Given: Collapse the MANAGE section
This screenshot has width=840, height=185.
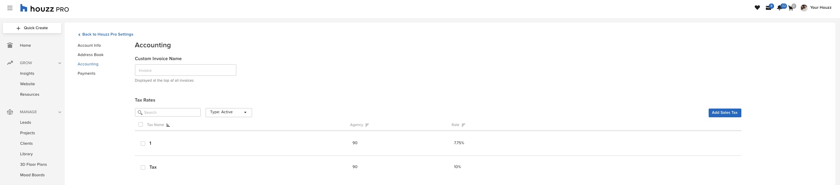Looking at the screenshot, I should click(60, 112).
